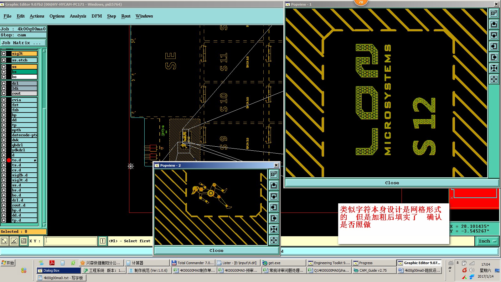Open the Windows menu
The image size is (501, 282).
tap(144, 16)
